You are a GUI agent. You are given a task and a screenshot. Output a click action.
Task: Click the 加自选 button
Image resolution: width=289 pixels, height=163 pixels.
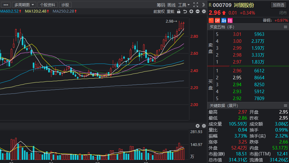(x=279, y=5)
